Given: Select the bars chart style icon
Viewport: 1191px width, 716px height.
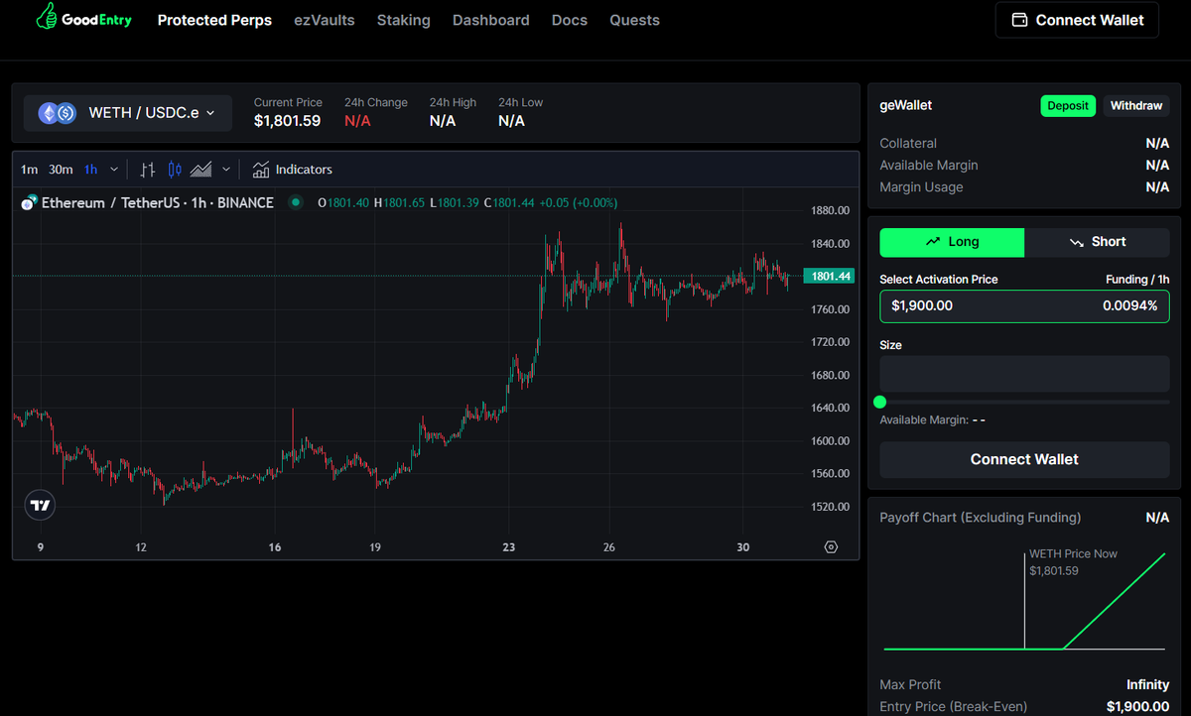Looking at the screenshot, I should click(x=148, y=170).
